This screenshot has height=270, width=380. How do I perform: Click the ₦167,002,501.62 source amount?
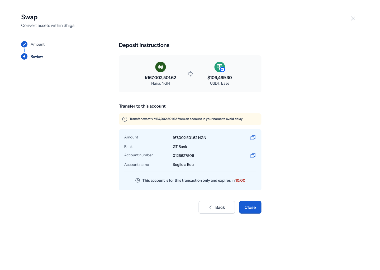pos(160,78)
